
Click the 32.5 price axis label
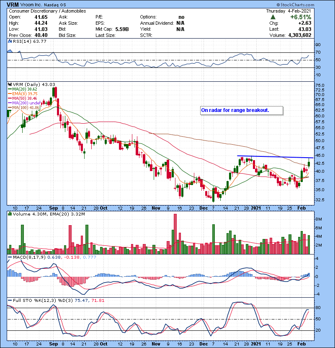320,200
